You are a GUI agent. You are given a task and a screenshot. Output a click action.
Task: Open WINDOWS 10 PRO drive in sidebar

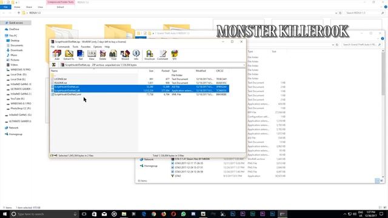(x=20, y=70)
